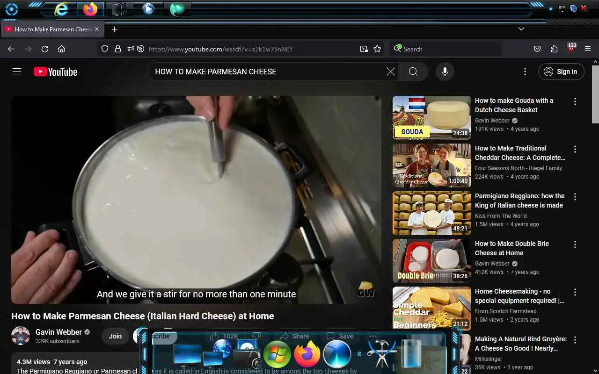
Task: Open Gavin Webber's channel avatar
Action: 21,336
